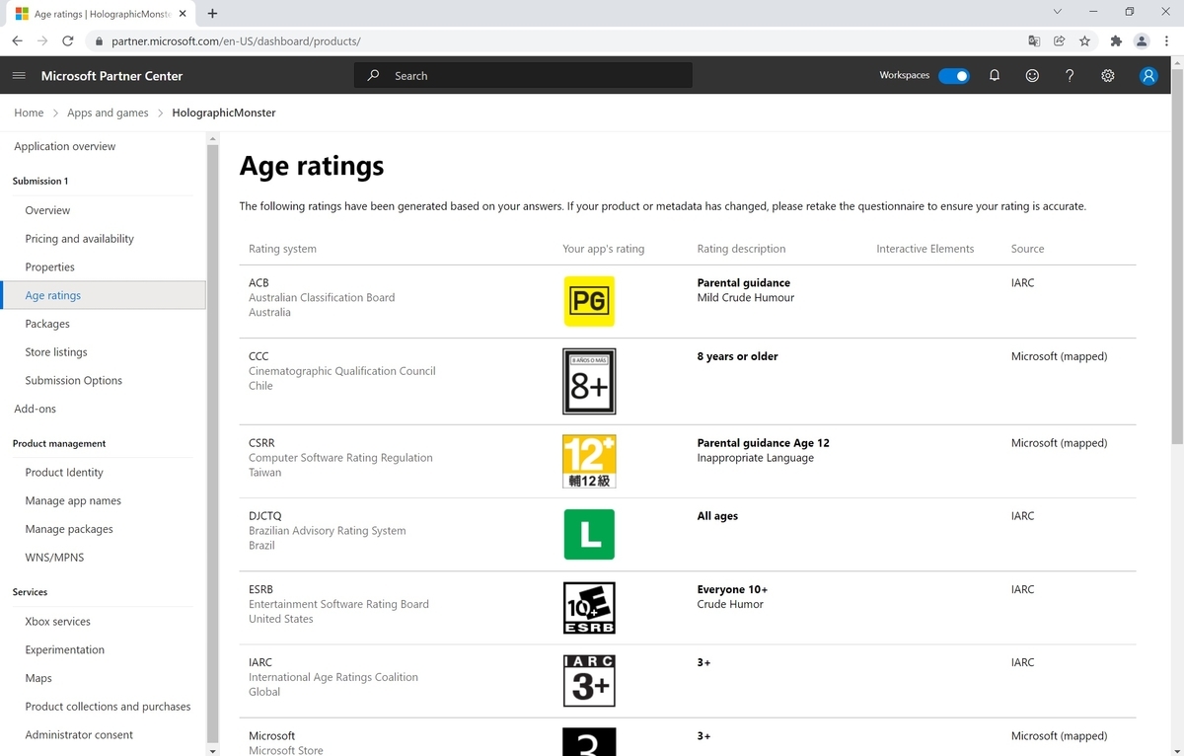This screenshot has width=1184, height=756.
Task: Open Administrator consent
Action: point(79,734)
